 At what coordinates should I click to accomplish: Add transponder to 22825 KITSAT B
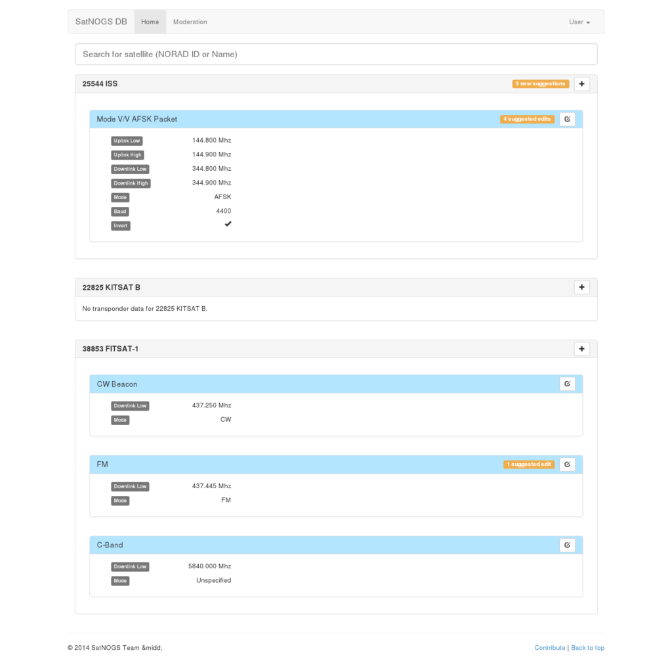pyautogui.click(x=581, y=287)
